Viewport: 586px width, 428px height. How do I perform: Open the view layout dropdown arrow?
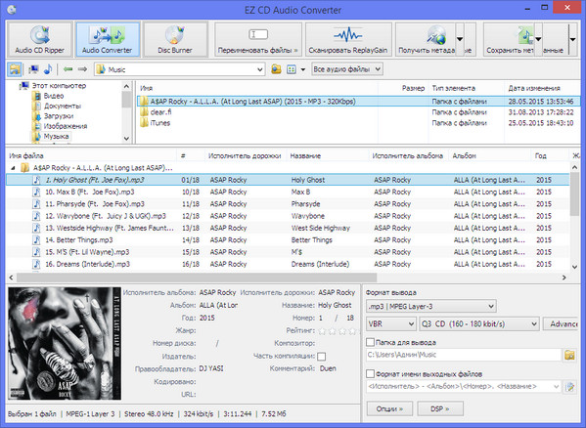[303, 69]
